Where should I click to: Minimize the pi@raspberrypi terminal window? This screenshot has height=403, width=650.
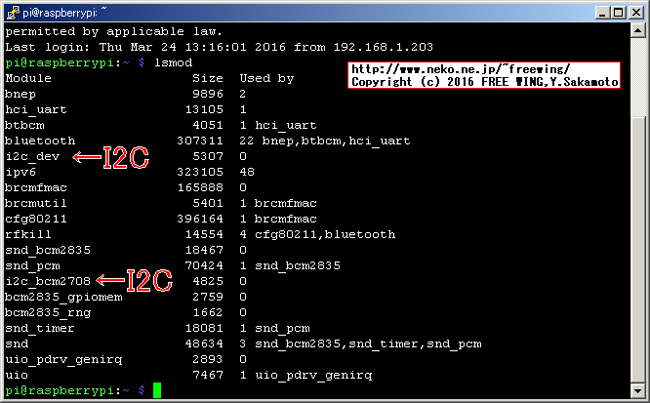tap(602, 13)
